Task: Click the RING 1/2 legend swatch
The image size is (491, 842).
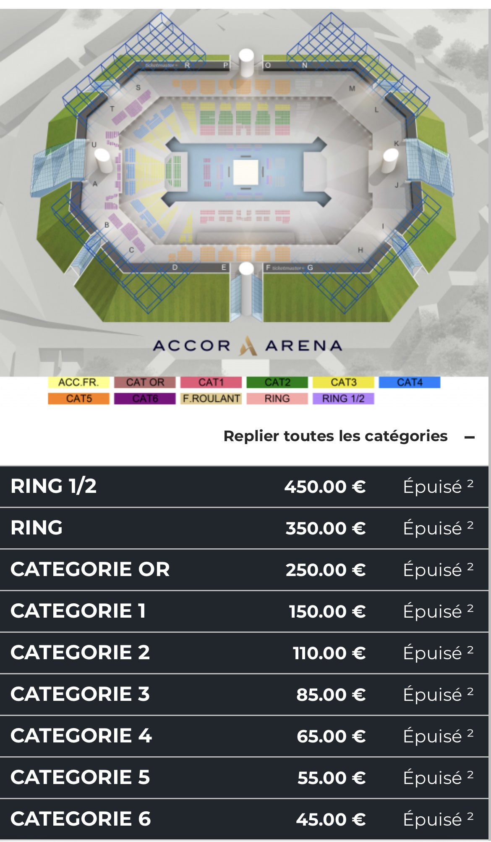Action: point(343,398)
